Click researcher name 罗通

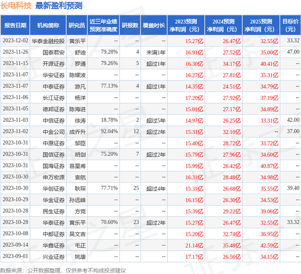pyautogui.click(x=80, y=64)
